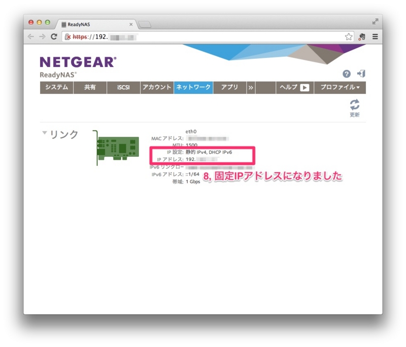This screenshot has height=347, width=406.
Task: Collapse the リンク section triangle
Action: (x=45, y=133)
